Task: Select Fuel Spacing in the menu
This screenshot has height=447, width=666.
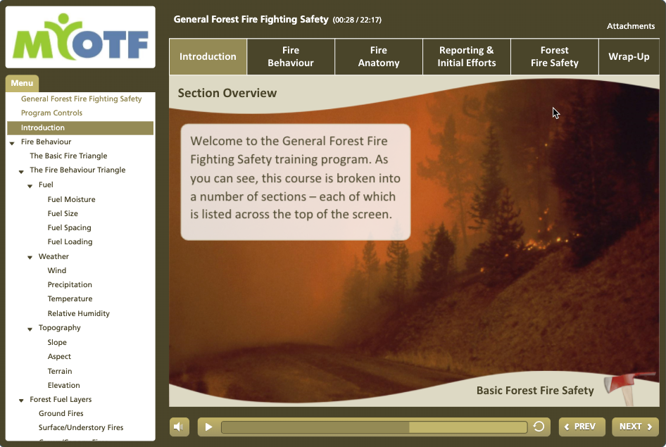Action: point(69,228)
